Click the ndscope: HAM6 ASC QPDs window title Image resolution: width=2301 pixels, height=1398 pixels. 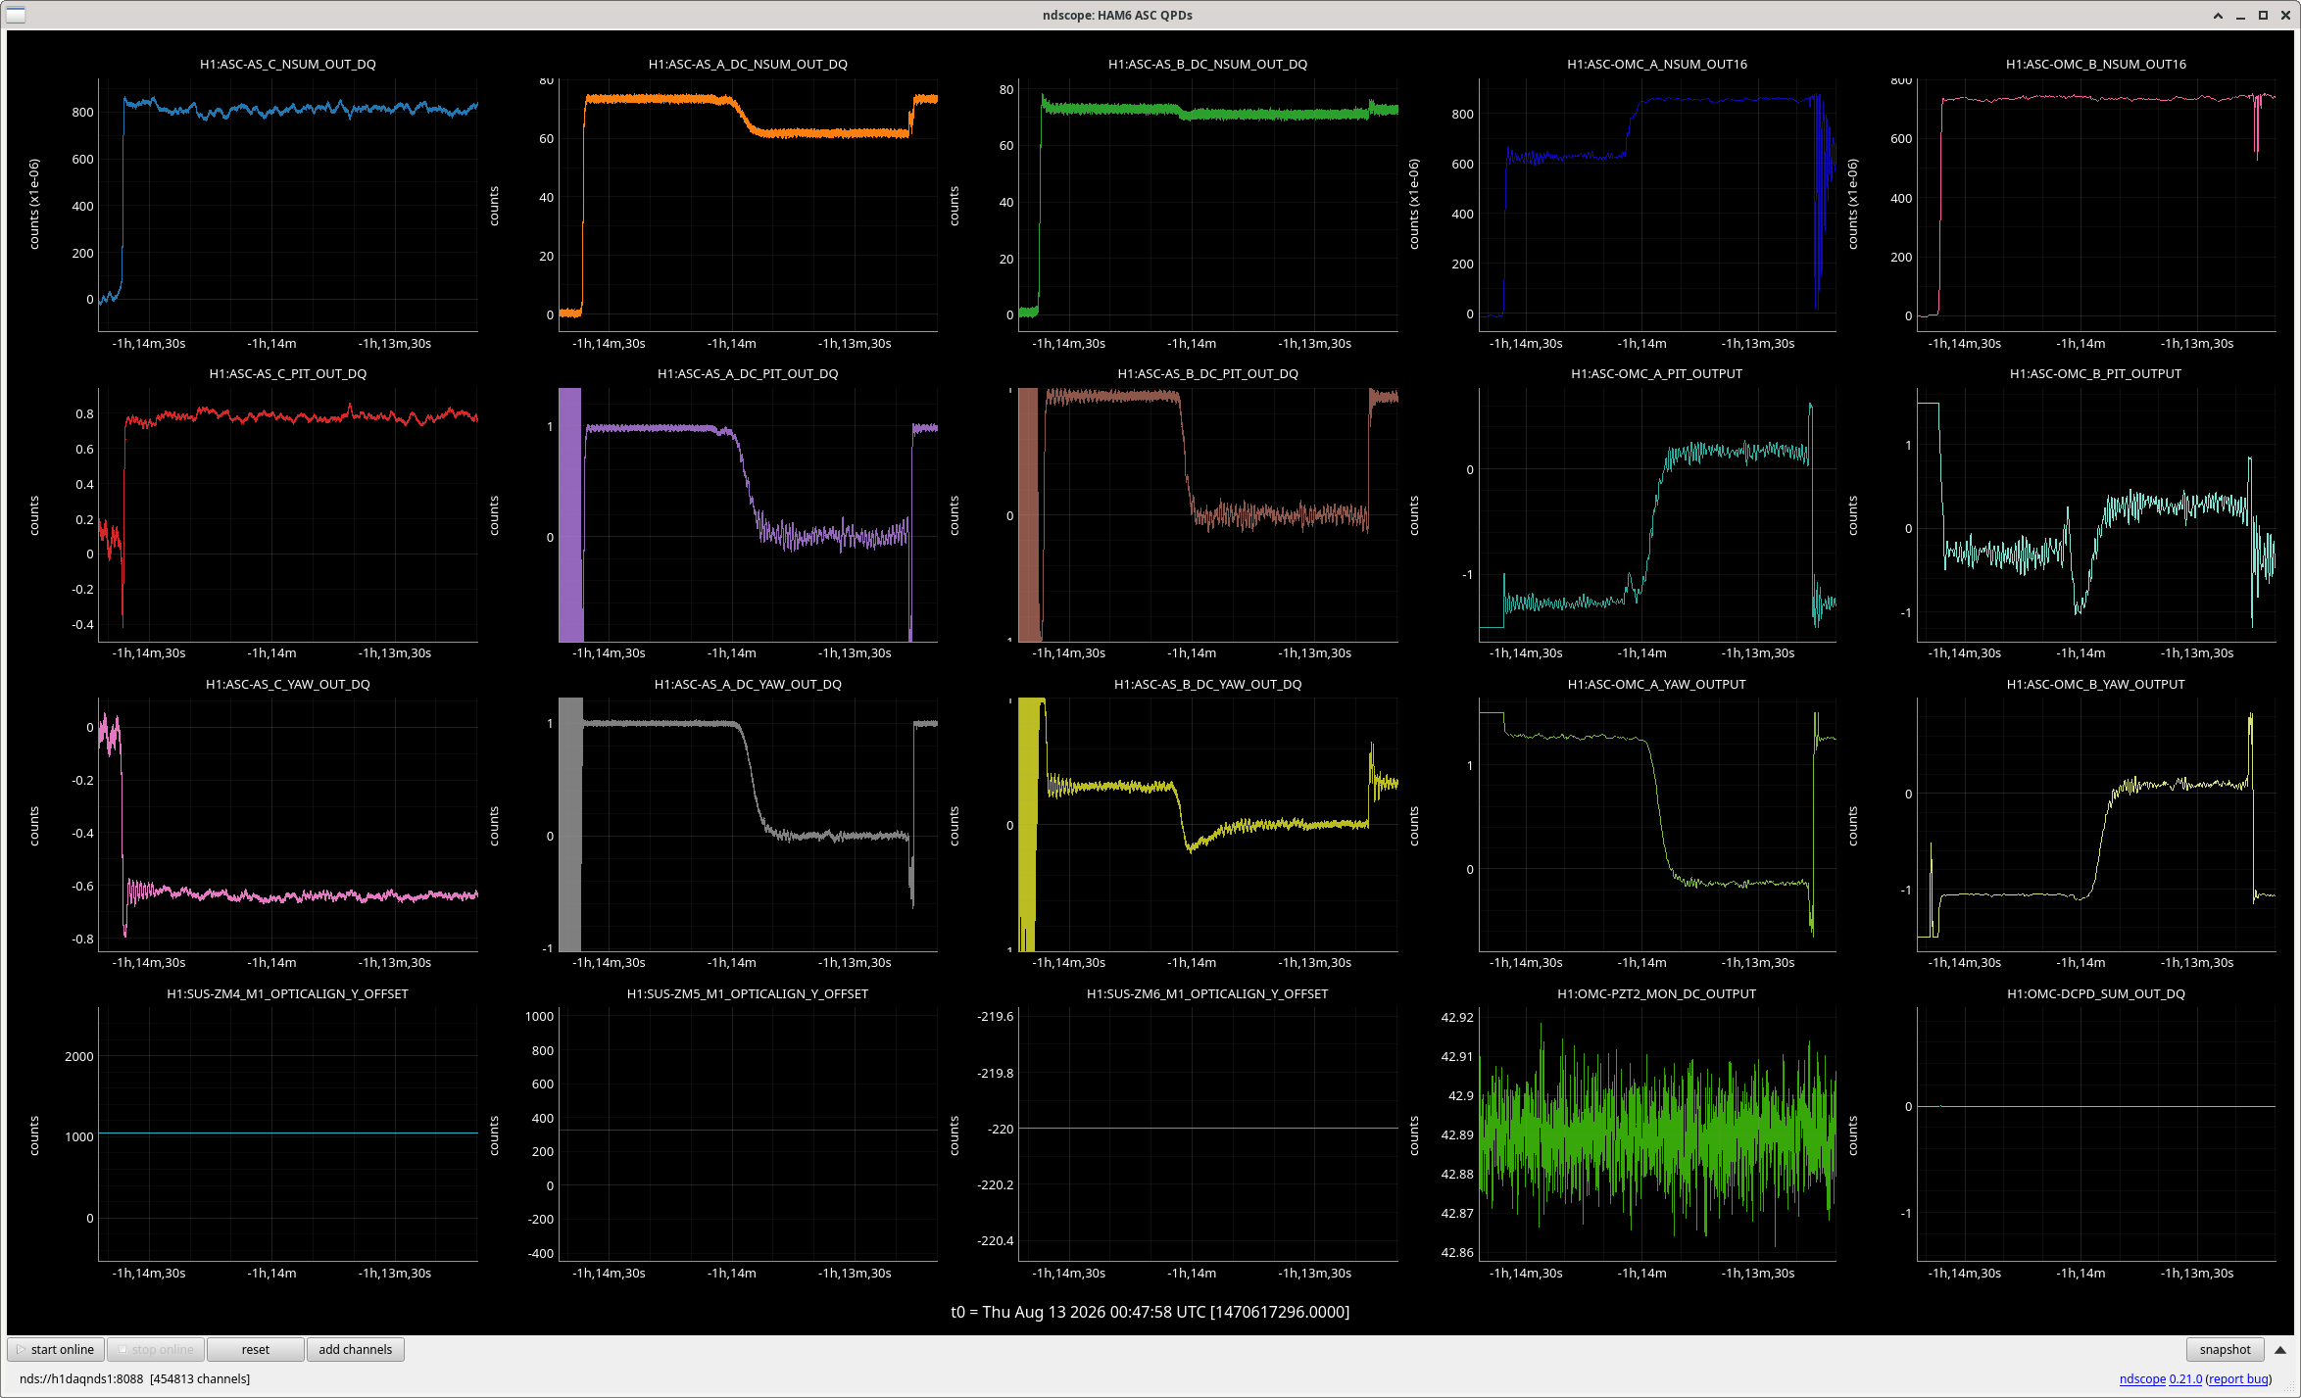[1117, 15]
